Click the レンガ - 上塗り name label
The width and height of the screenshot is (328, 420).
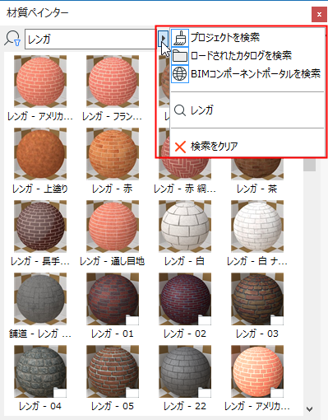[x=40, y=189]
